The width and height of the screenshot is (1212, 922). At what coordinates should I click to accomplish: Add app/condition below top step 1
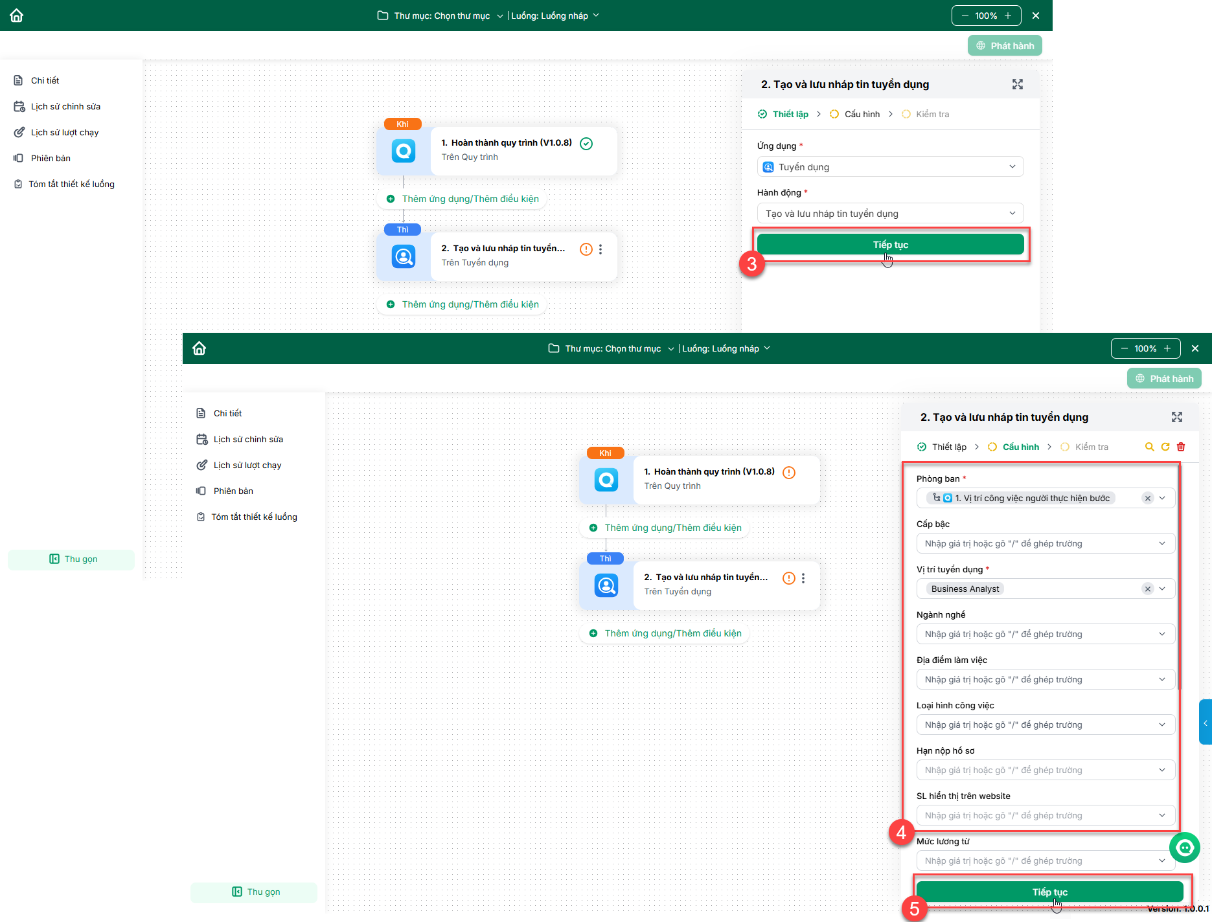click(463, 199)
